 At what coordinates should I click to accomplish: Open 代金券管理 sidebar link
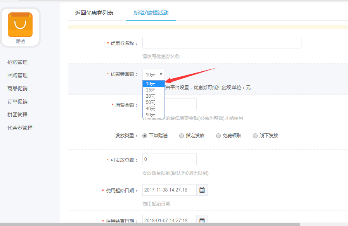point(20,128)
